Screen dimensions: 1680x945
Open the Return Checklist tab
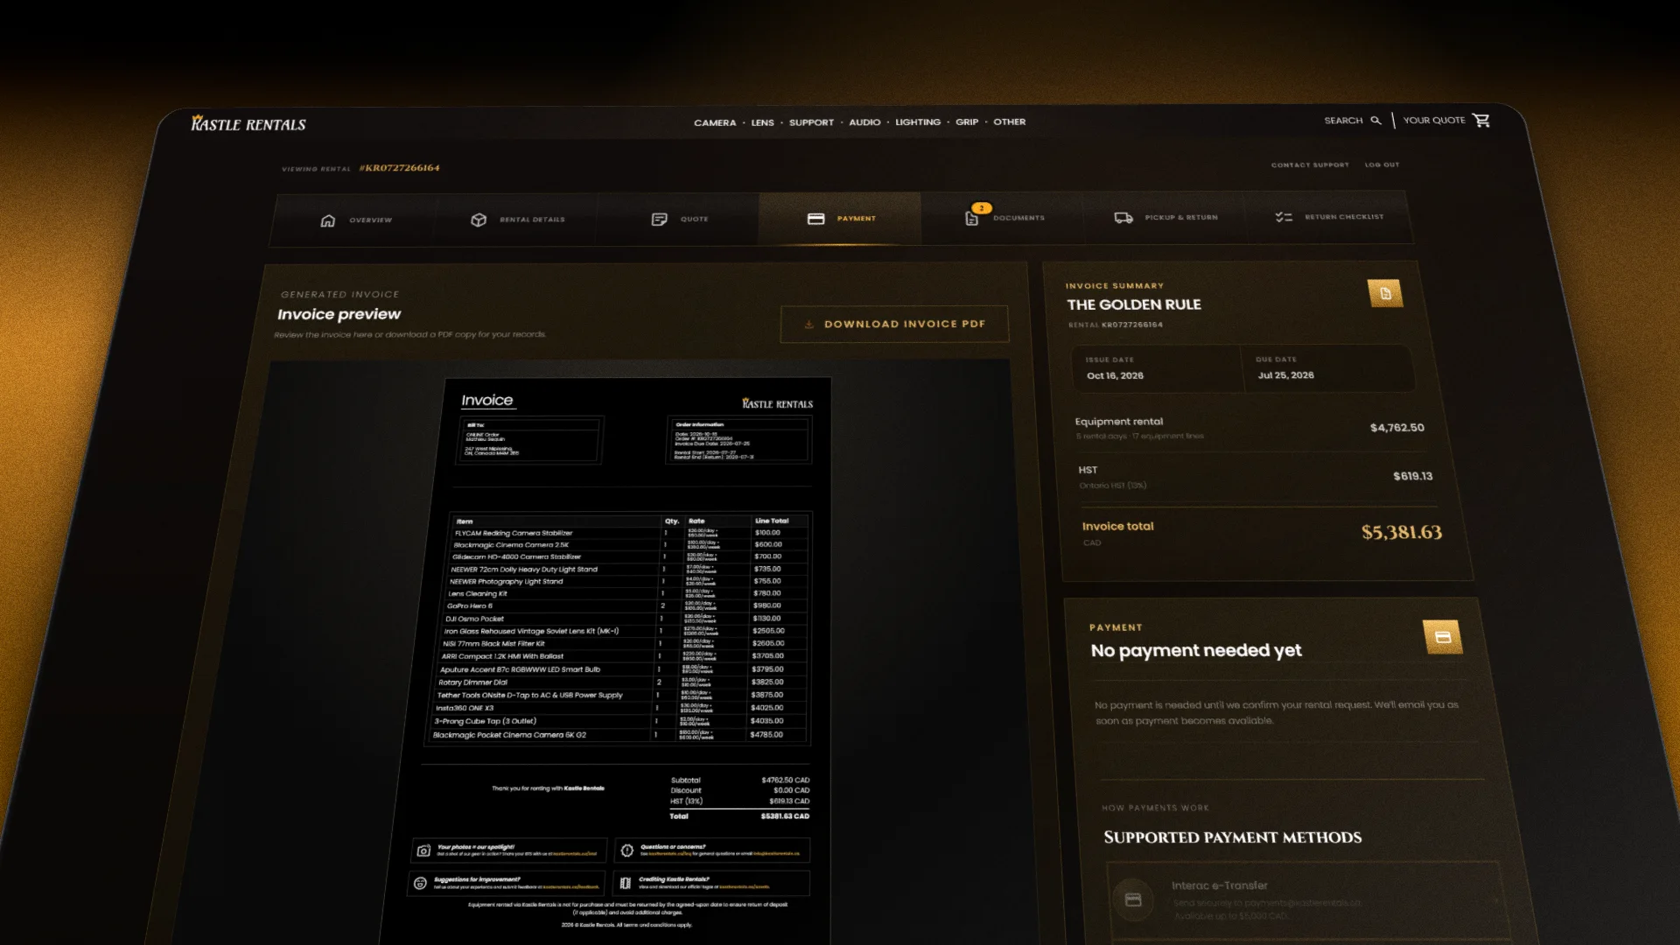pyautogui.click(x=1328, y=217)
